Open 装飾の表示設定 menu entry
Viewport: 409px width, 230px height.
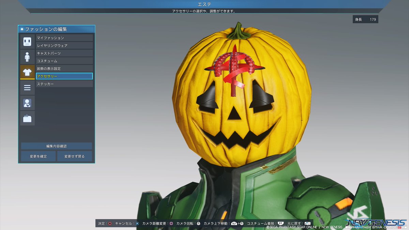[64, 68]
